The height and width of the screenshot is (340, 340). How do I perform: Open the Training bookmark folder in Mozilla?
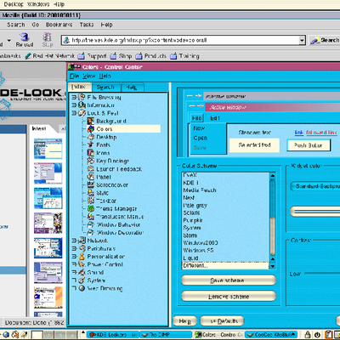coord(184,56)
